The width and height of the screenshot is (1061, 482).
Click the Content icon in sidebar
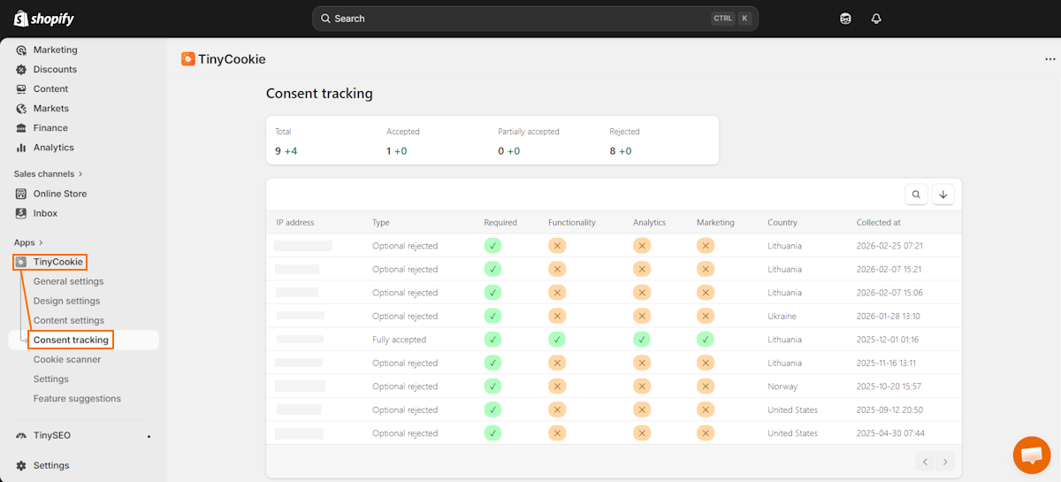click(21, 88)
